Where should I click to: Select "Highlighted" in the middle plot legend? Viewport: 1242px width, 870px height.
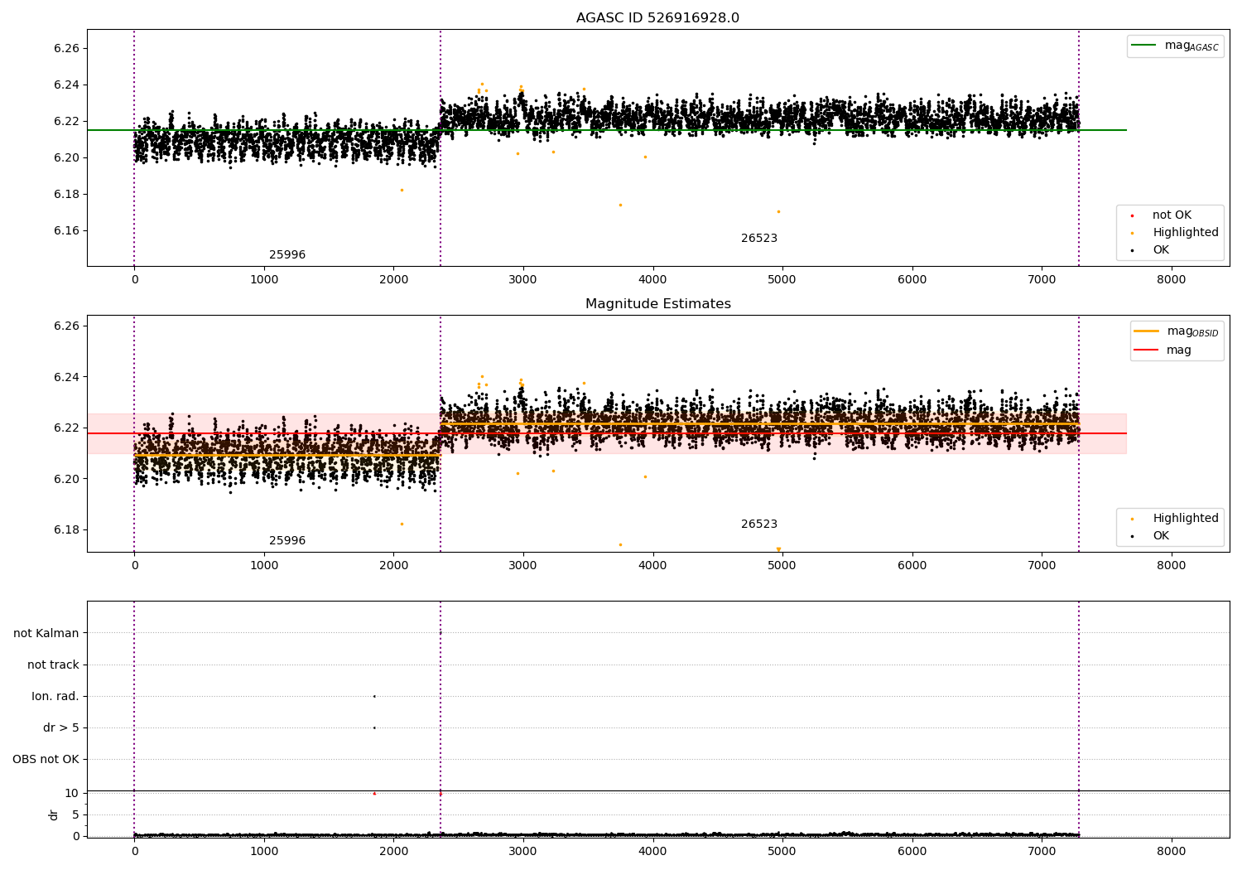point(1186,519)
